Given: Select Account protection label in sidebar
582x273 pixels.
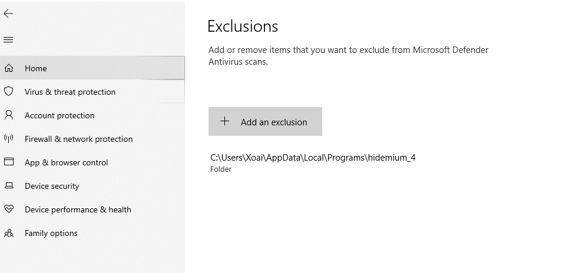Looking at the screenshot, I should 59,115.
